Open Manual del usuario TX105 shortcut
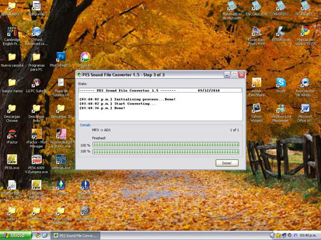This screenshot has width=321, height=240. click(305, 36)
